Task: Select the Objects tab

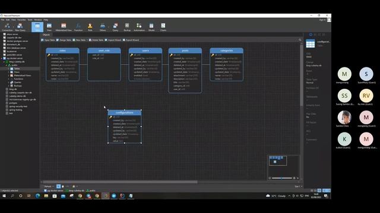Action: 46,35
